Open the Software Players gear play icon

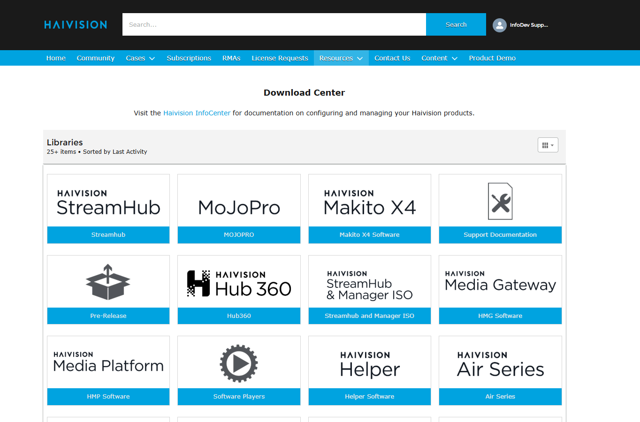coord(239,363)
